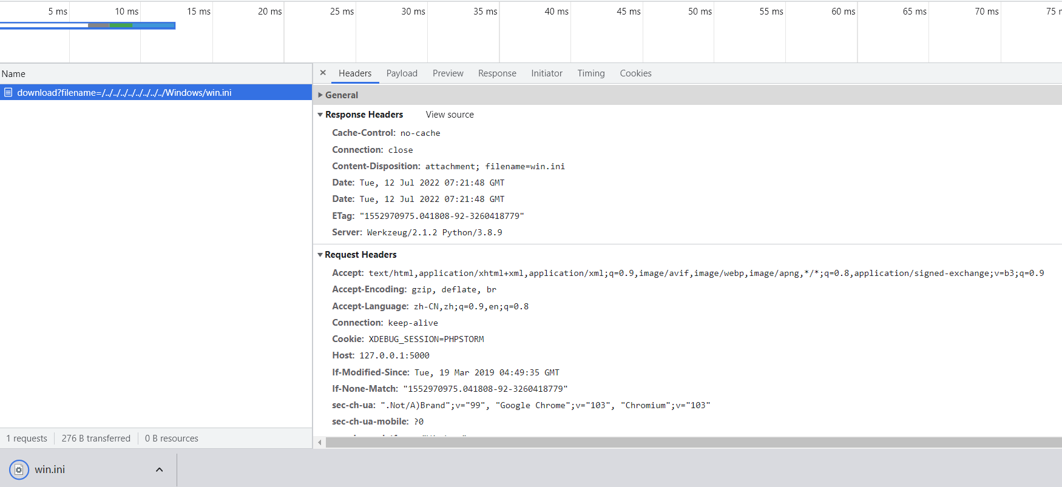This screenshot has height=487, width=1062.
Task: Click the Cache-Control header value no-cache
Action: 421,133
